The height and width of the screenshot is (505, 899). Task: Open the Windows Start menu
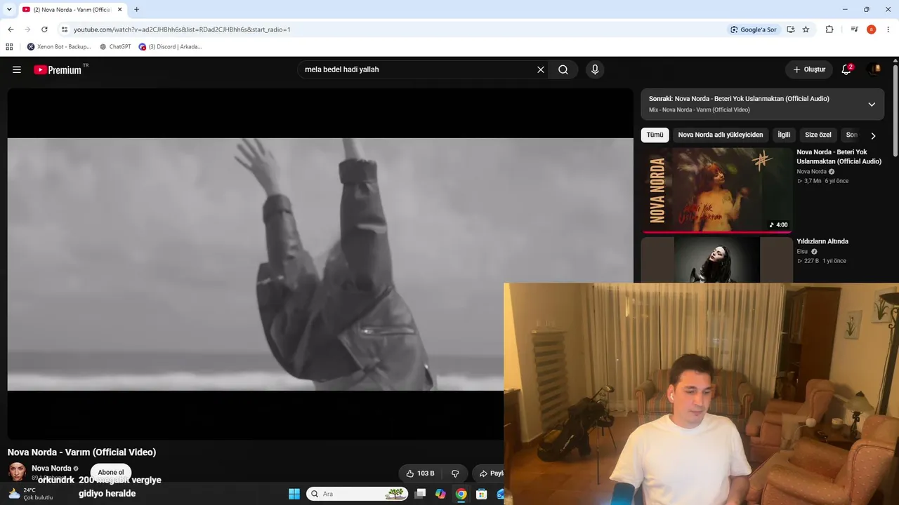294,494
